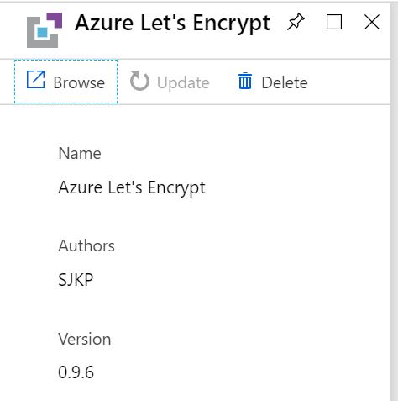Pin the blade using the pushpin icon
This screenshot has width=398, height=401.
pos(296,22)
